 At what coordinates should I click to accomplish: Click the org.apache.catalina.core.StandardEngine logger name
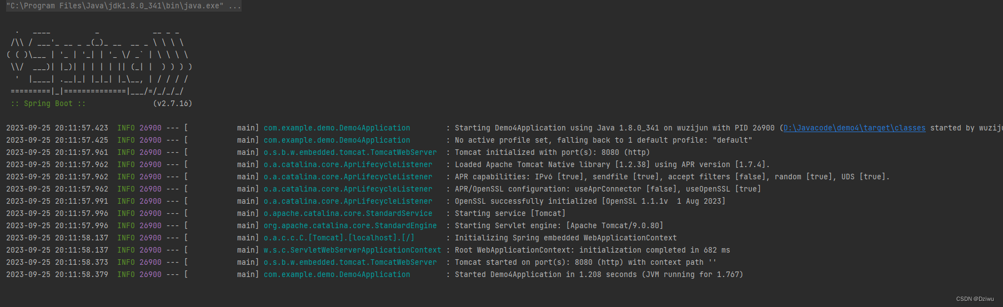[x=350, y=226]
